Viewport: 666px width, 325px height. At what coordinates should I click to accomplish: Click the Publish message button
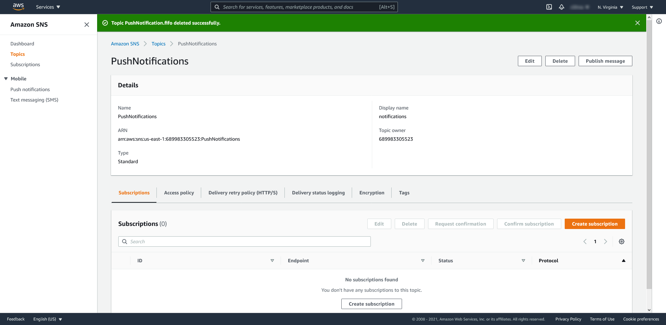point(605,61)
